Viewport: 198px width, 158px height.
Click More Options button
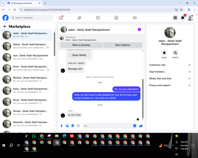(123, 45)
